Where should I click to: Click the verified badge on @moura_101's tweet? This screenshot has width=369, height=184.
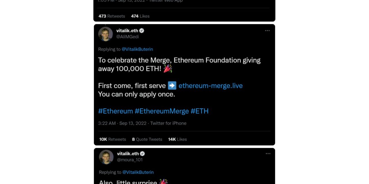pyautogui.click(x=143, y=154)
